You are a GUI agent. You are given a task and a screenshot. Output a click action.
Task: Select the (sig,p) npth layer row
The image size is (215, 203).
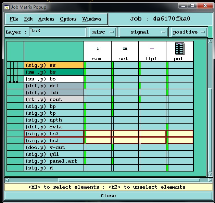[x=54, y=120]
